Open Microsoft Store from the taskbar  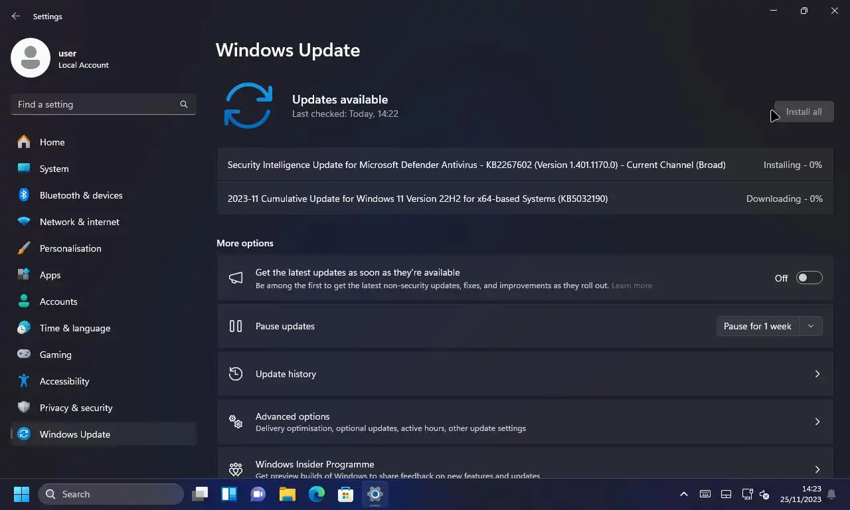(x=345, y=494)
